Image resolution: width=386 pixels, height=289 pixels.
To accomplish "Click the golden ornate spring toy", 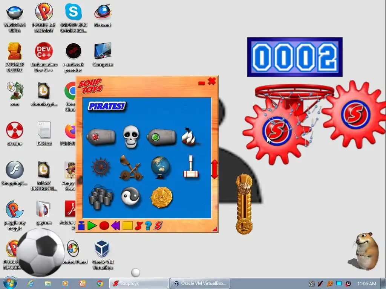I will [244, 204].
